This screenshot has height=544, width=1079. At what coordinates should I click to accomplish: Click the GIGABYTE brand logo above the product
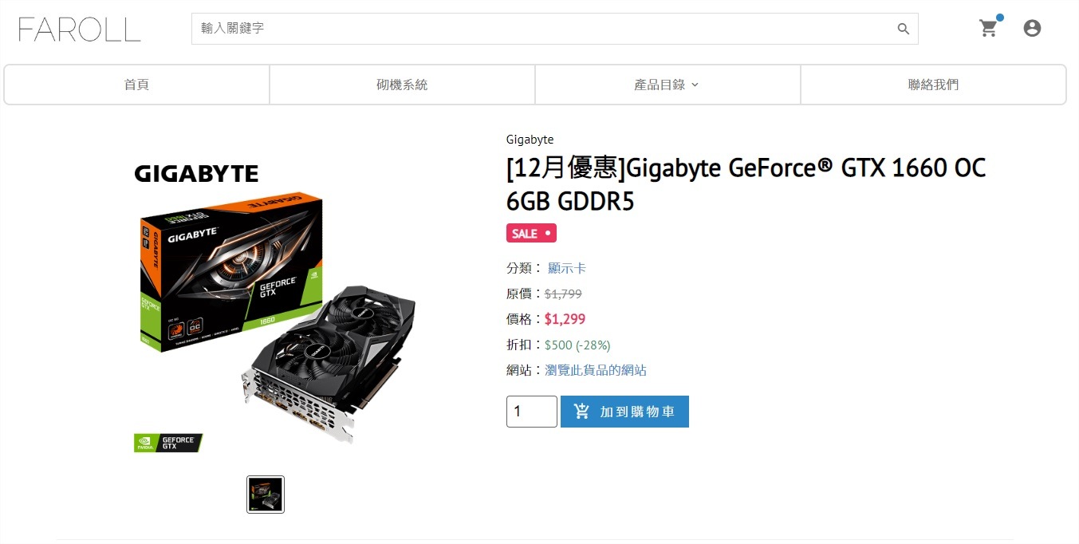196,173
